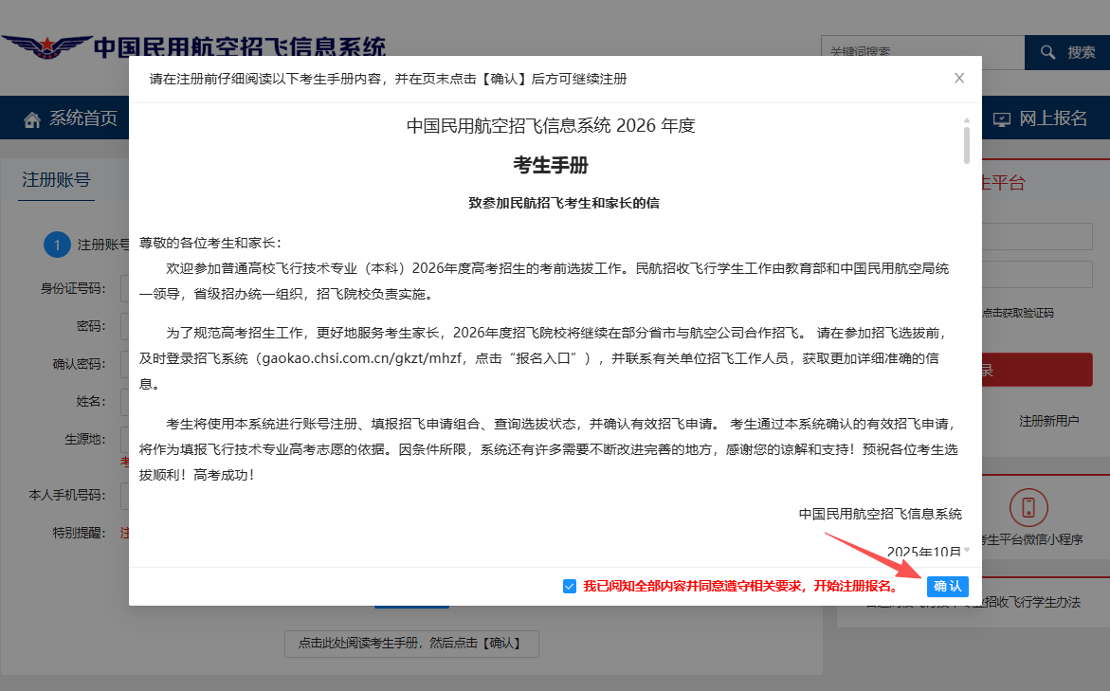Select the 注册账号 tab
The height and width of the screenshot is (691, 1110).
(x=57, y=180)
